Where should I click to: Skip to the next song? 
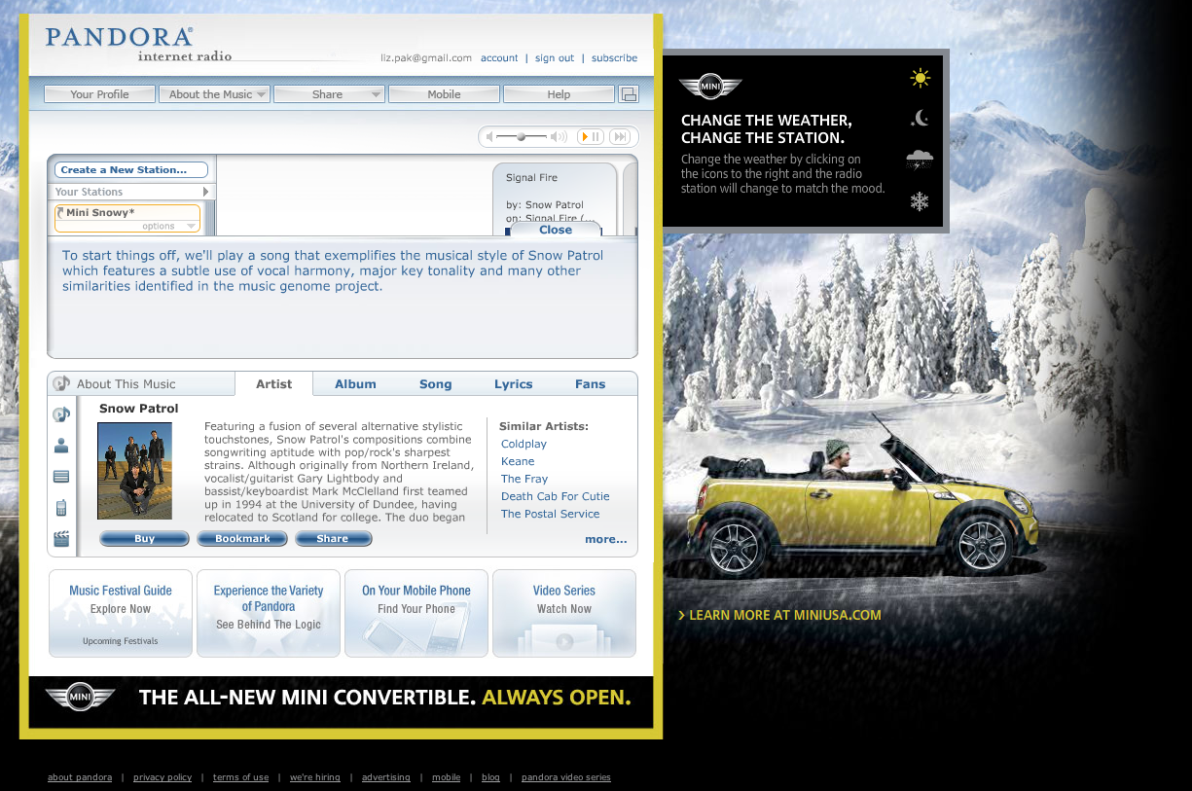(622, 137)
